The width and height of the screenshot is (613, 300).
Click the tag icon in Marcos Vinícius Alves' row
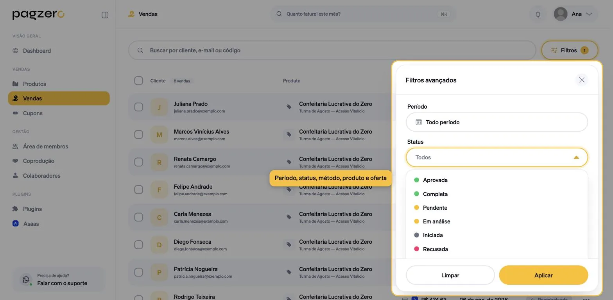[289, 134]
